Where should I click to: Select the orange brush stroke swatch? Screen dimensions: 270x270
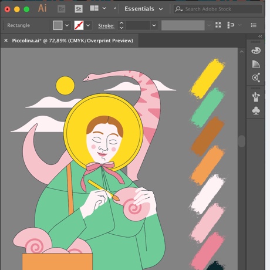tap(207, 166)
